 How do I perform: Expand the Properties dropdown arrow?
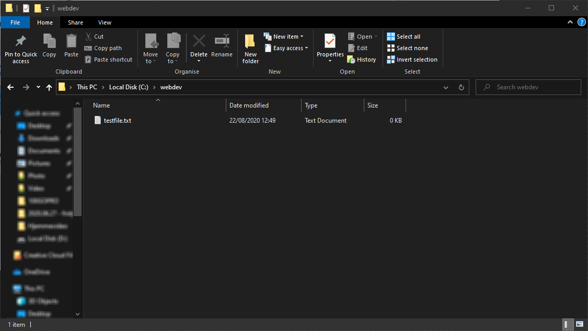point(330,61)
